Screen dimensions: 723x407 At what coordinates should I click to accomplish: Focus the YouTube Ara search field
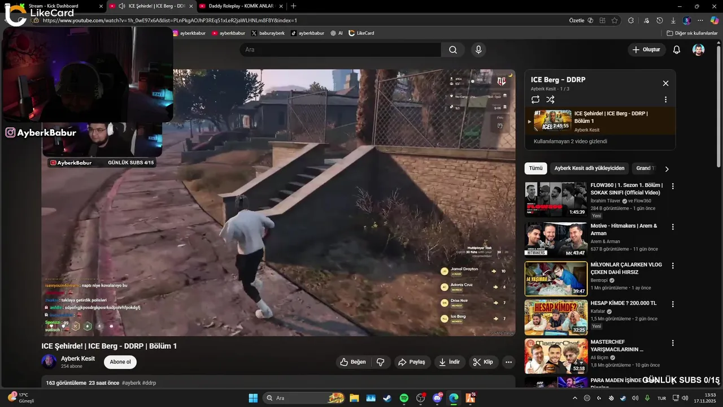click(x=341, y=50)
